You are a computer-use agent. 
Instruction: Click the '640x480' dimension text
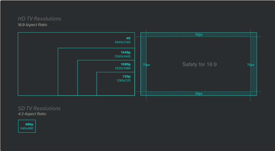pyautogui.click(x=27, y=128)
